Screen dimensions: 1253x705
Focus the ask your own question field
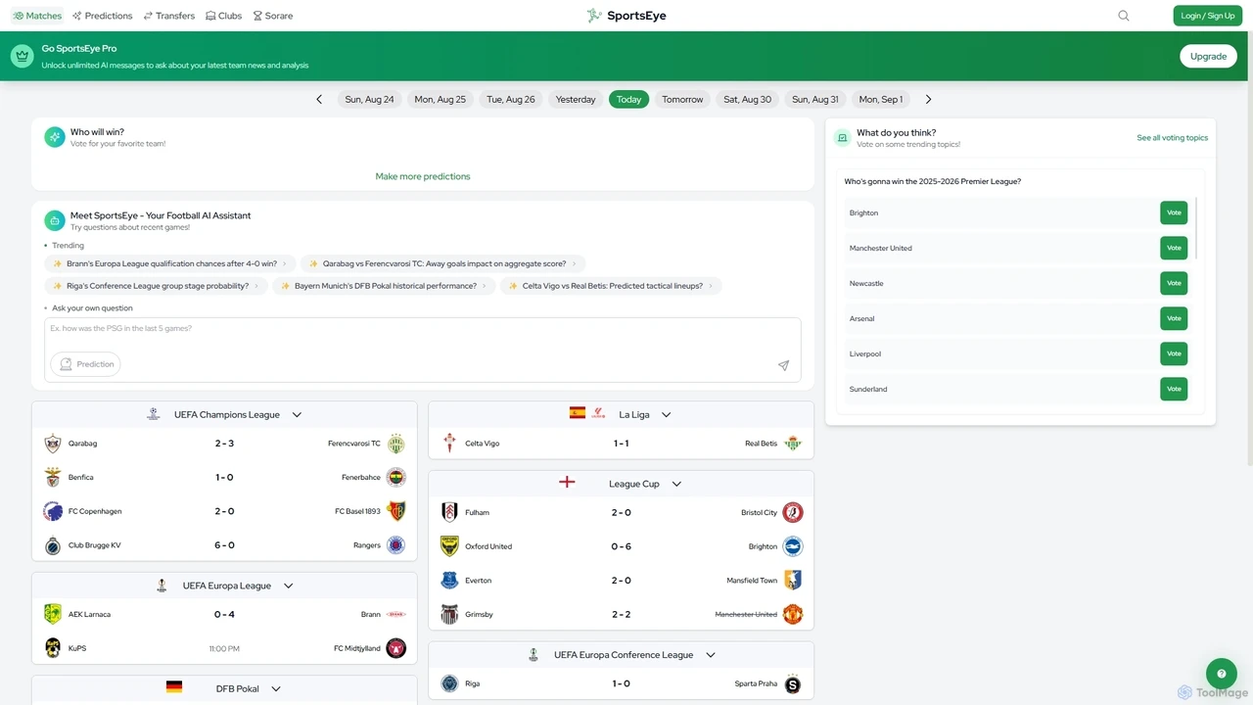[x=423, y=350]
